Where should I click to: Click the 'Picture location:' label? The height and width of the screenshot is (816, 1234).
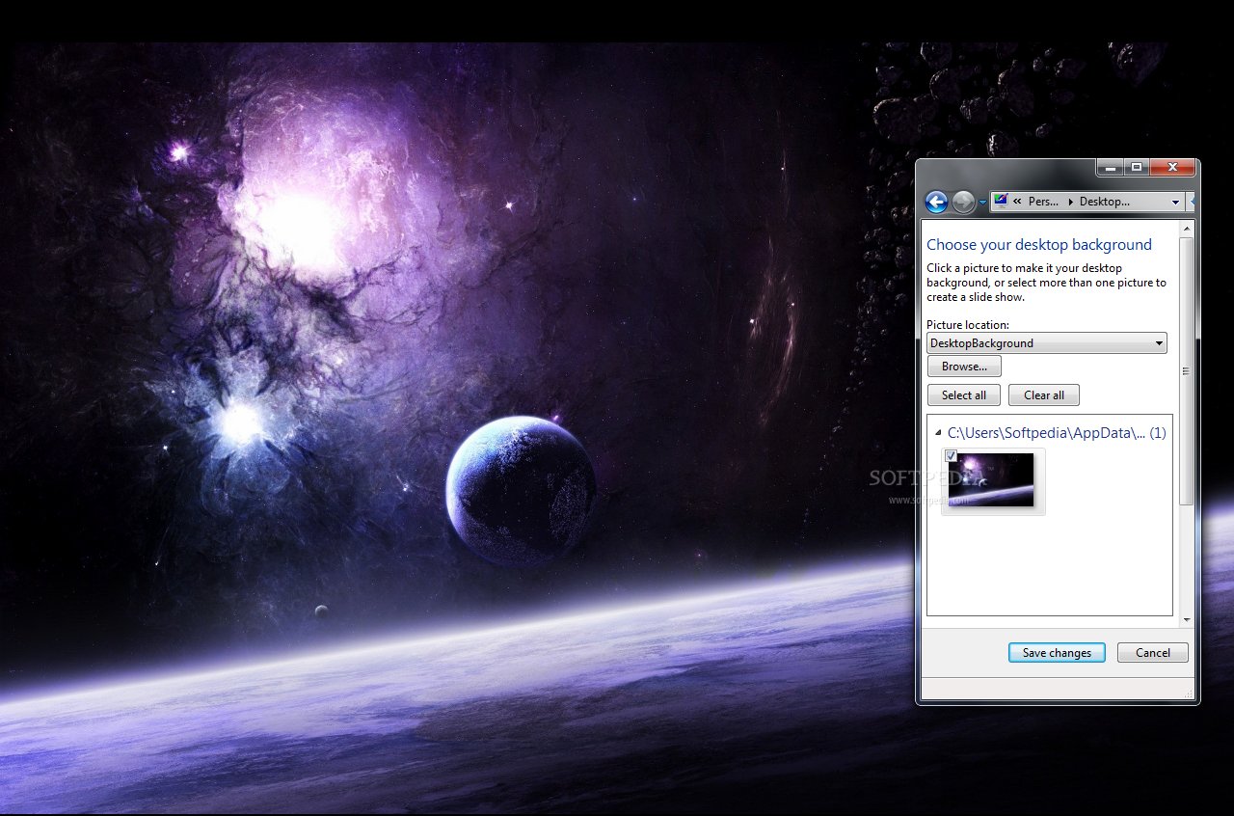(x=968, y=325)
